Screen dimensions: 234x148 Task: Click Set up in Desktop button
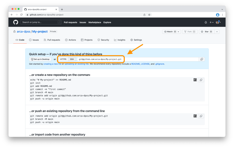(40, 59)
